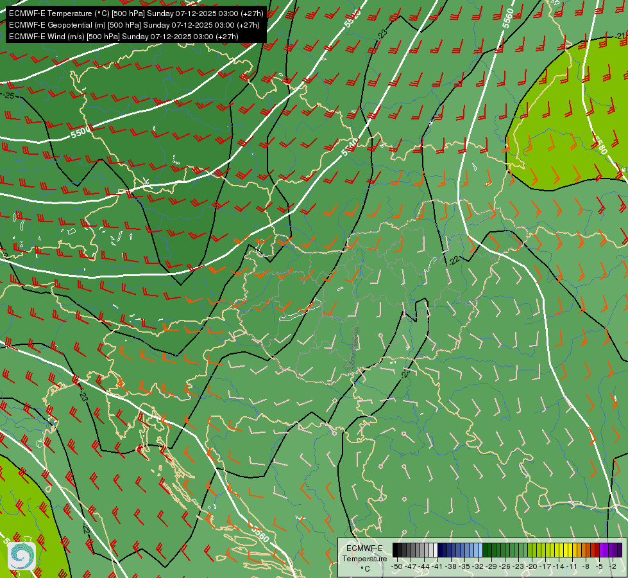Click the -44 value in the legend
Viewport: 628px width, 578px height.
(424, 566)
